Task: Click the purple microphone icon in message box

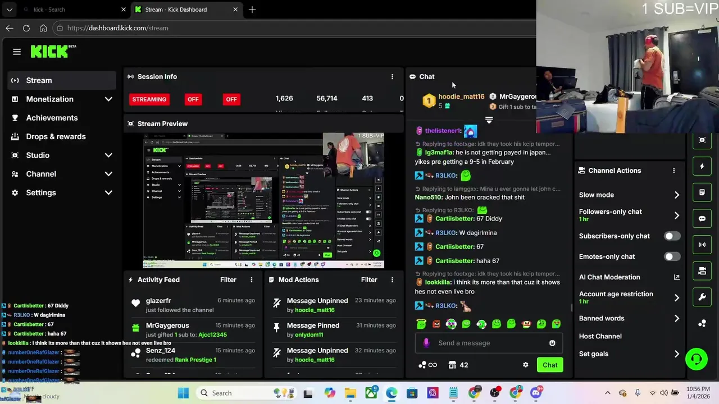Action: pyautogui.click(x=426, y=343)
